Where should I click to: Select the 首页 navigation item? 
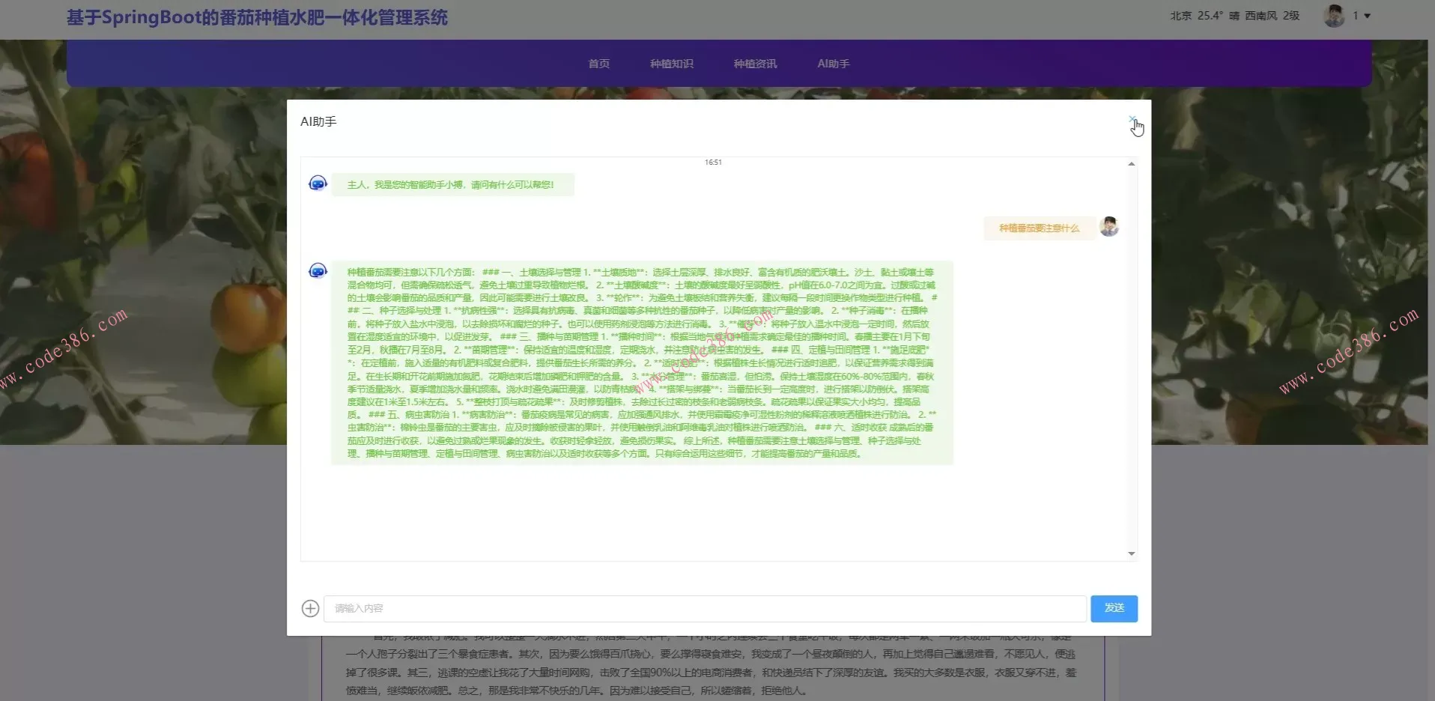click(x=598, y=64)
